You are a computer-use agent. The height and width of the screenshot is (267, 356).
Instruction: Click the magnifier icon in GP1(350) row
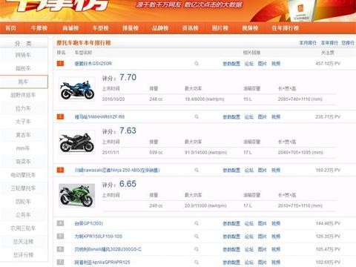197,223
